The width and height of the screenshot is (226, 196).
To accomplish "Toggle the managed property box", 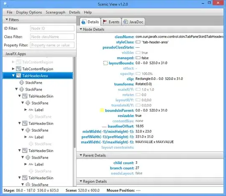I will click(x=138, y=58).
